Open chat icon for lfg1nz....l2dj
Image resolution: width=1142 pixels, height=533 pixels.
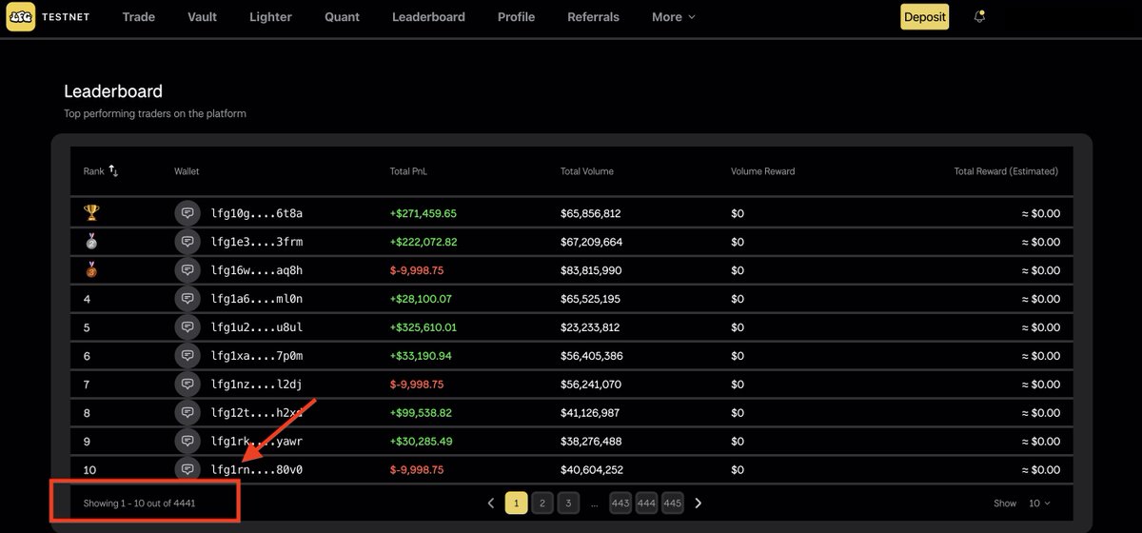click(187, 385)
